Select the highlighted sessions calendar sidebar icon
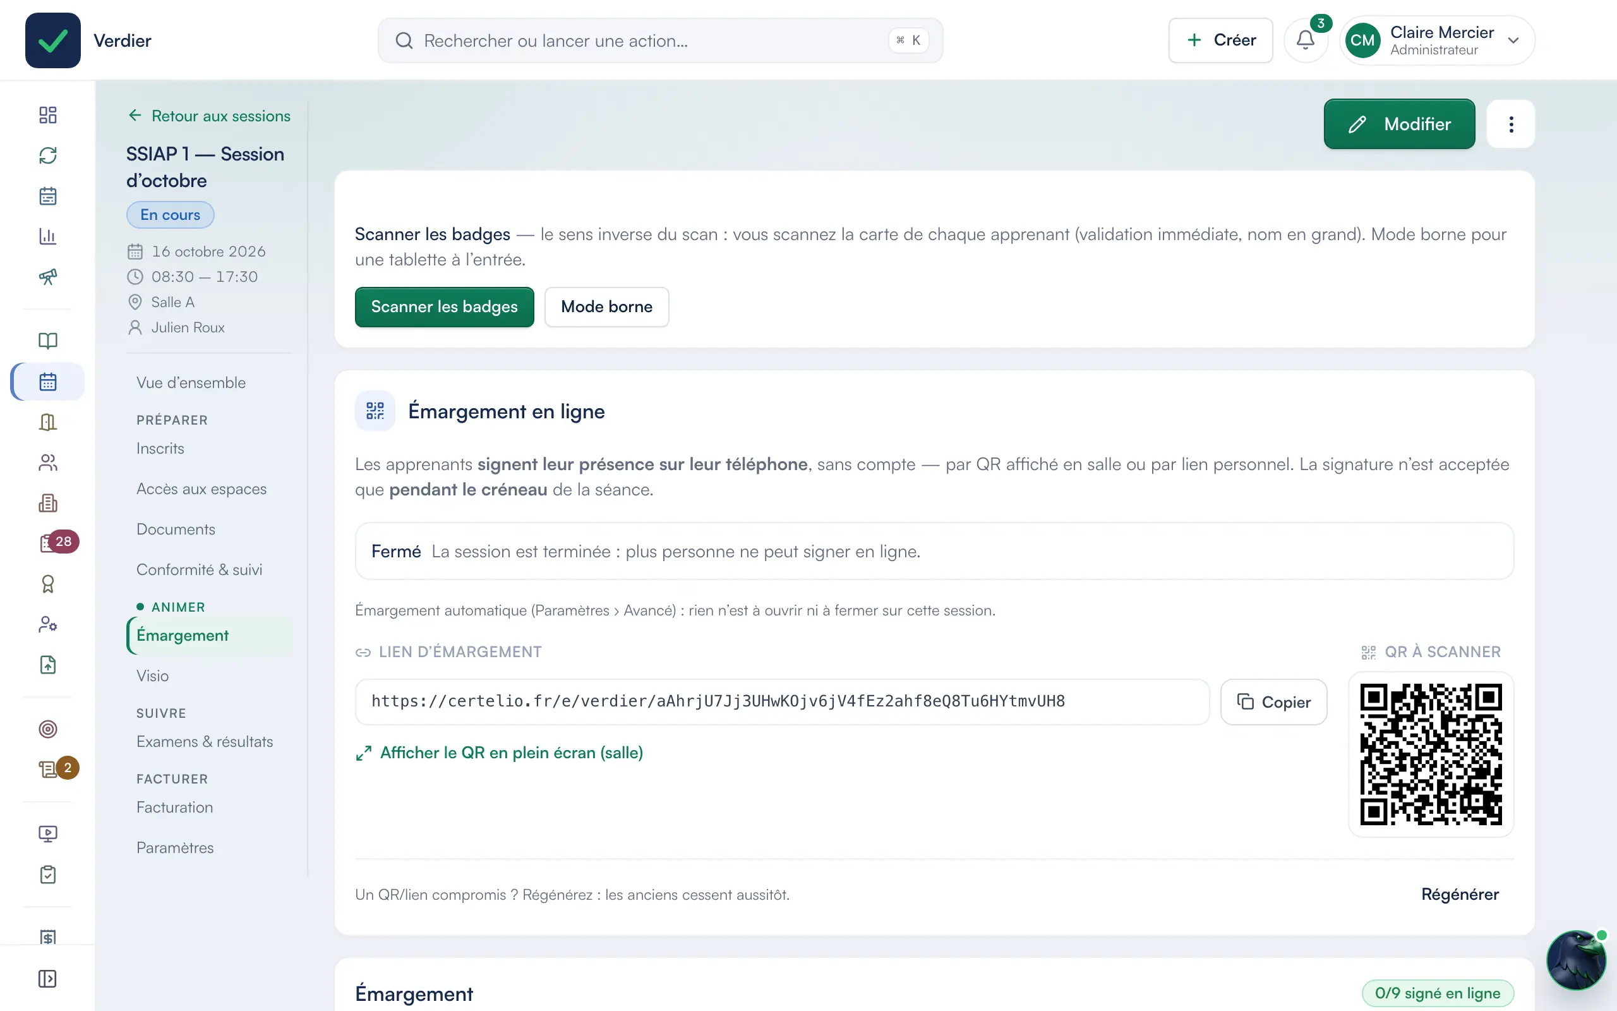The height and width of the screenshot is (1011, 1617). pos(47,382)
